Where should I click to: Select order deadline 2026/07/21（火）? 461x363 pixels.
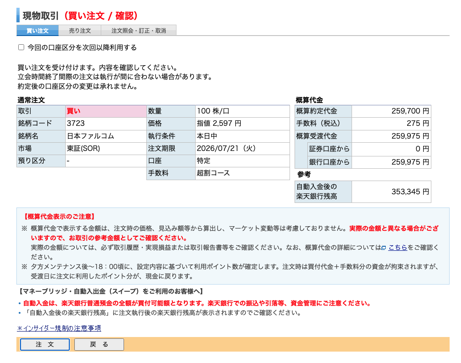[x=226, y=148]
